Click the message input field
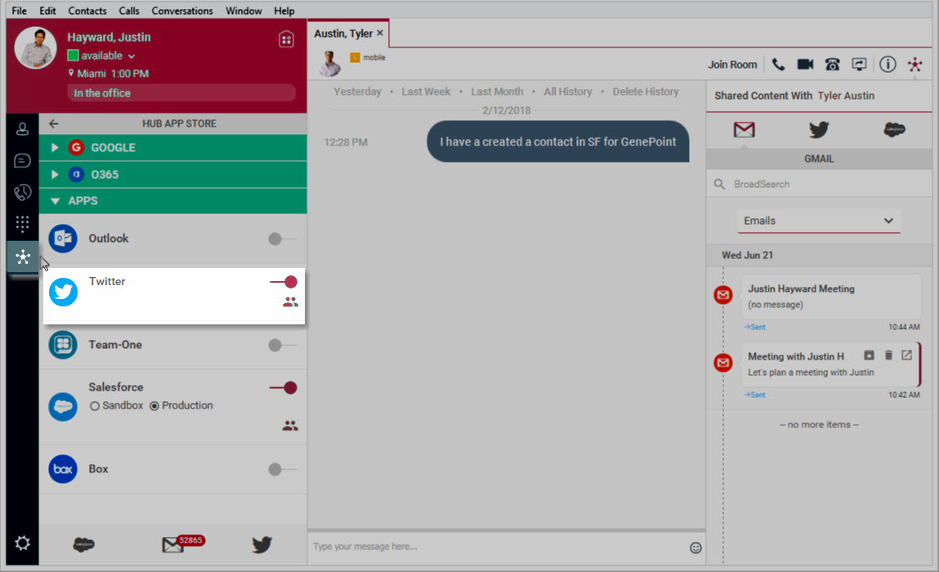 (x=499, y=546)
